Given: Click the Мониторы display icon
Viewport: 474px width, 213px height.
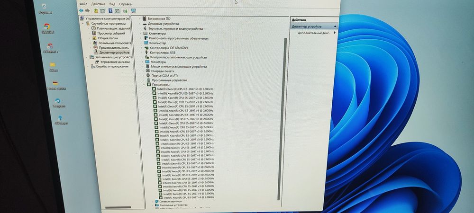Looking at the screenshot, I should (147, 62).
